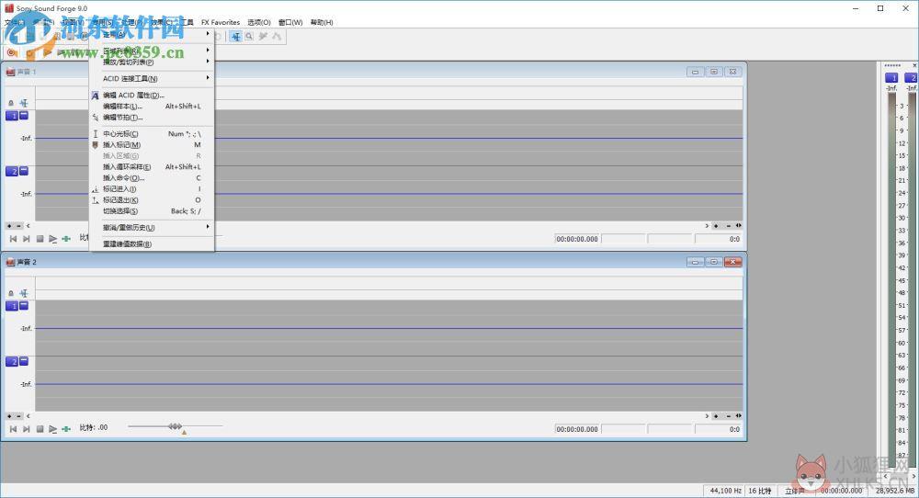Click the time zoom-out button in 声音 2
Viewport: 919px width, 498px height.
(x=729, y=416)
